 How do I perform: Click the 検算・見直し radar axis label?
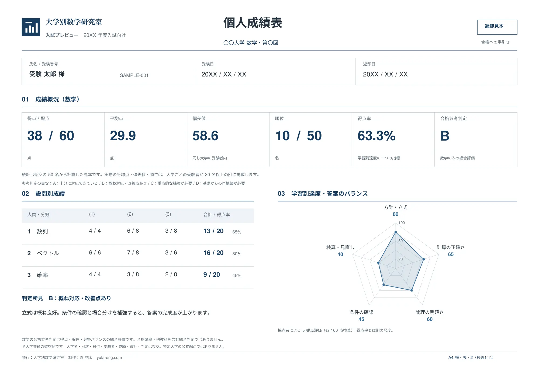340,247
